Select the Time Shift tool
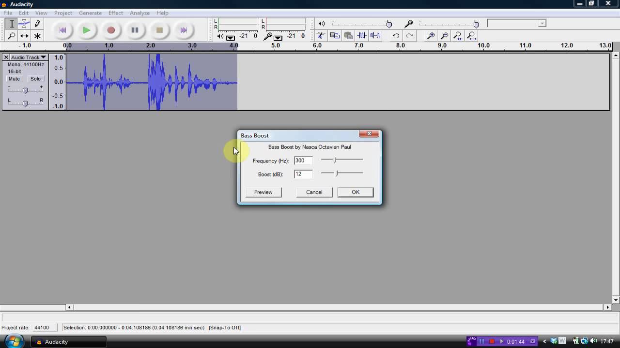The image size is (620, 348). point(24,36)
